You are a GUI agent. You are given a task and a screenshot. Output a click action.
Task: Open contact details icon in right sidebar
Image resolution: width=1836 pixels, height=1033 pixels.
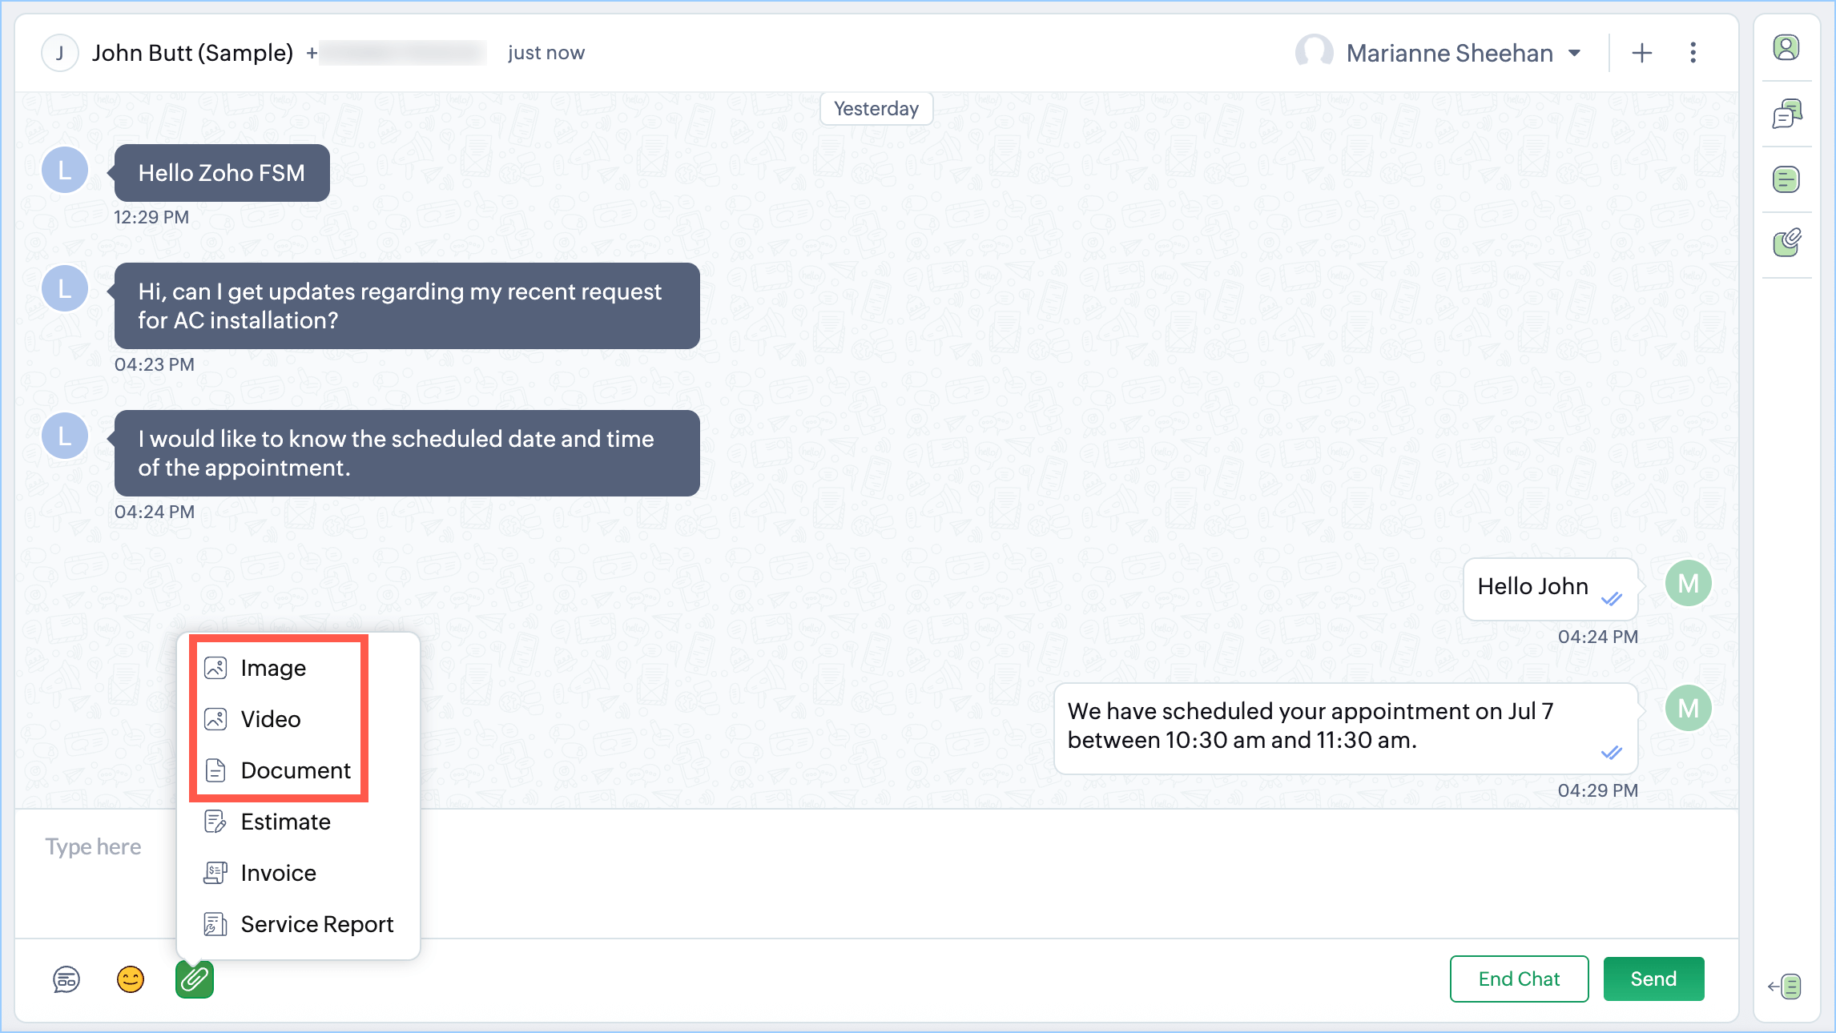coord(1786,48)
